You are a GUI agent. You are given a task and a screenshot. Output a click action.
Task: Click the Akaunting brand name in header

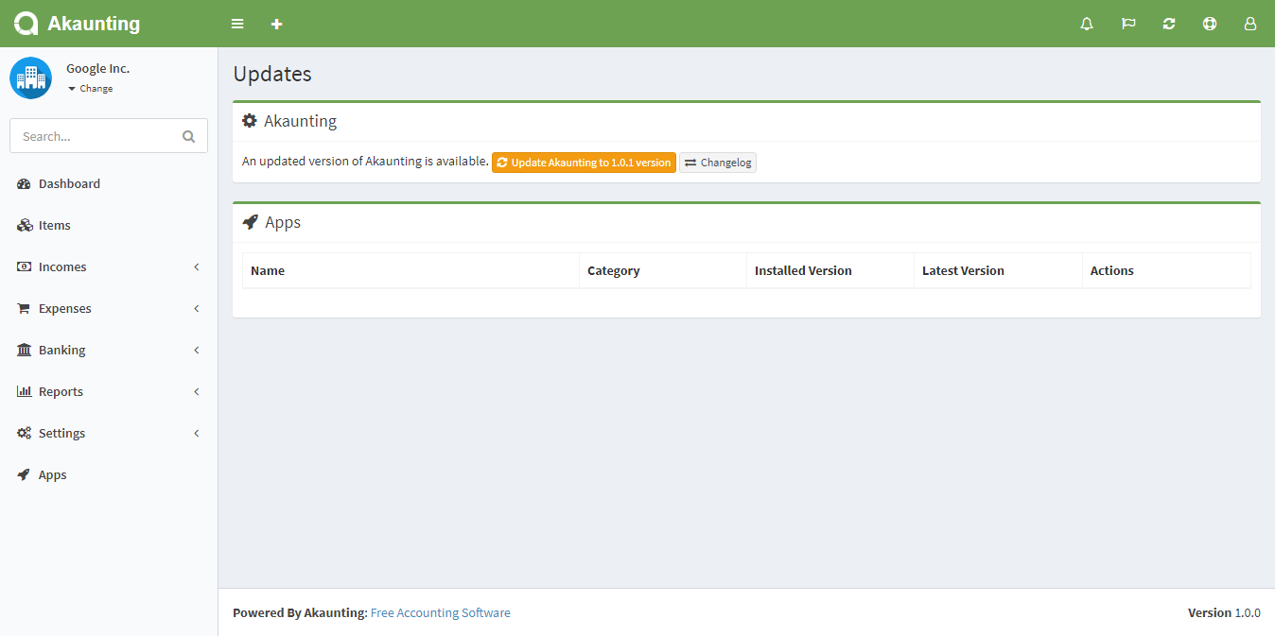click(x=94, y=24)
